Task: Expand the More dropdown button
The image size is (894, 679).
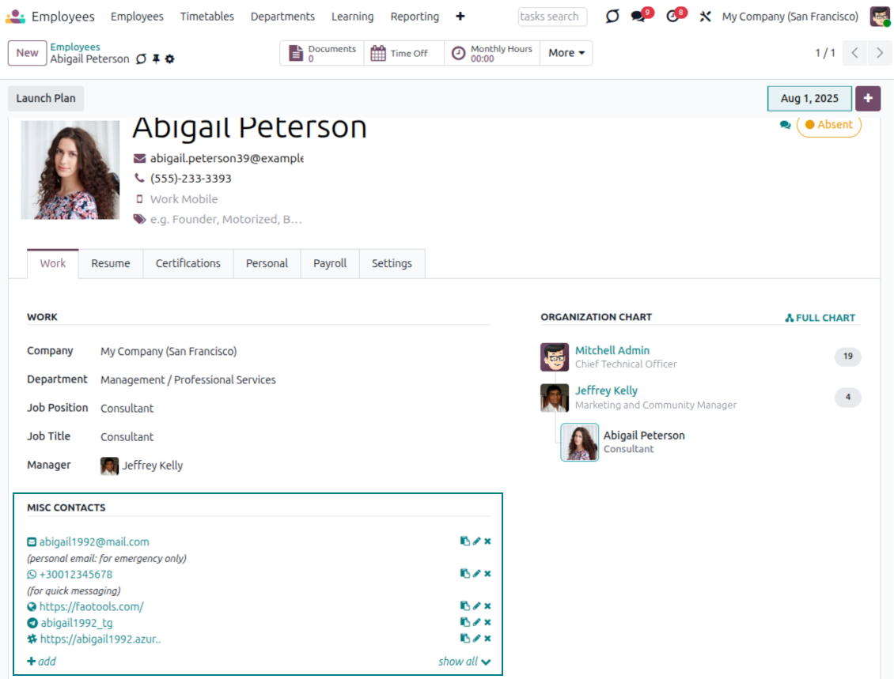Action: tap(566, 53)
